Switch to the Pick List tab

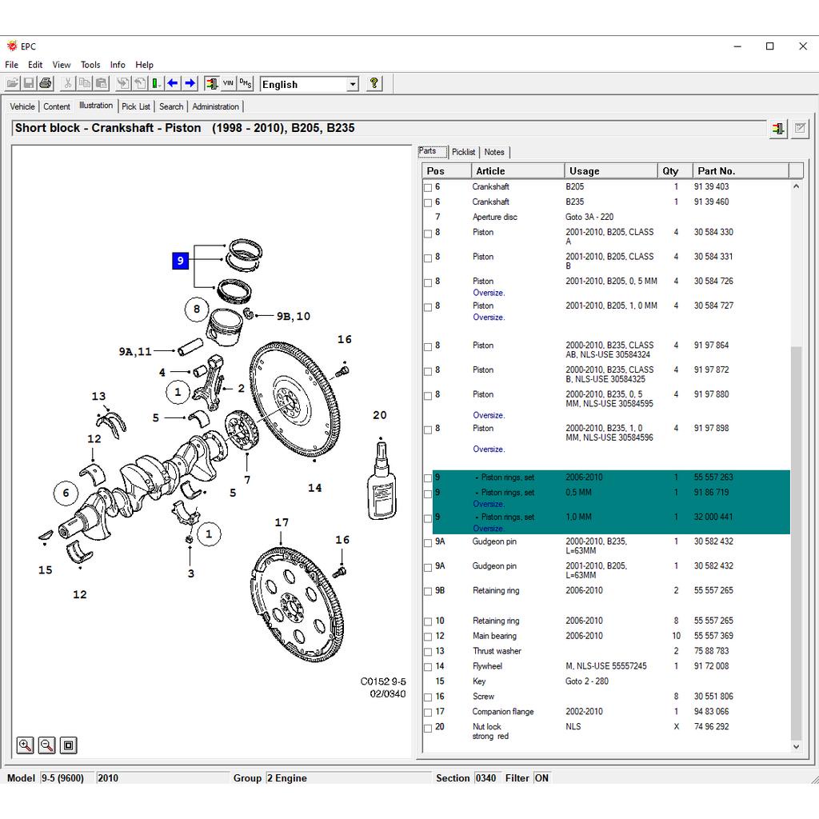click(136, 106)
